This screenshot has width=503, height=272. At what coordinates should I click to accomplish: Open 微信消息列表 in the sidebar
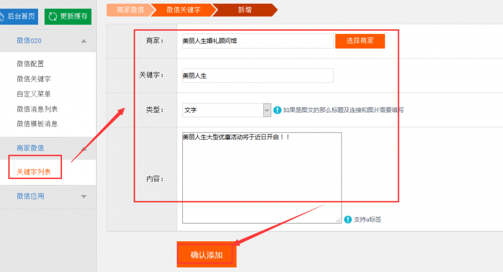pos(37,109)
